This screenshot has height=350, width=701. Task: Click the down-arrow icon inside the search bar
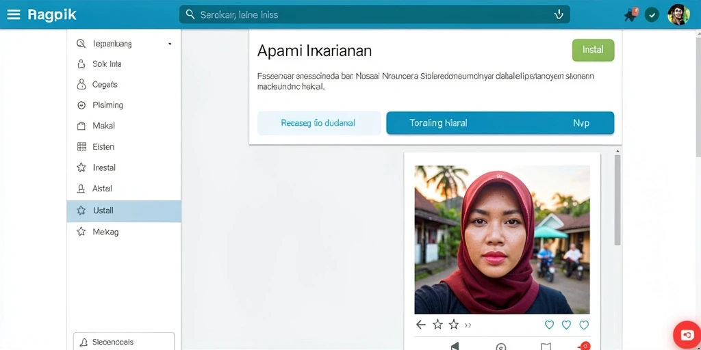point(559,15)
